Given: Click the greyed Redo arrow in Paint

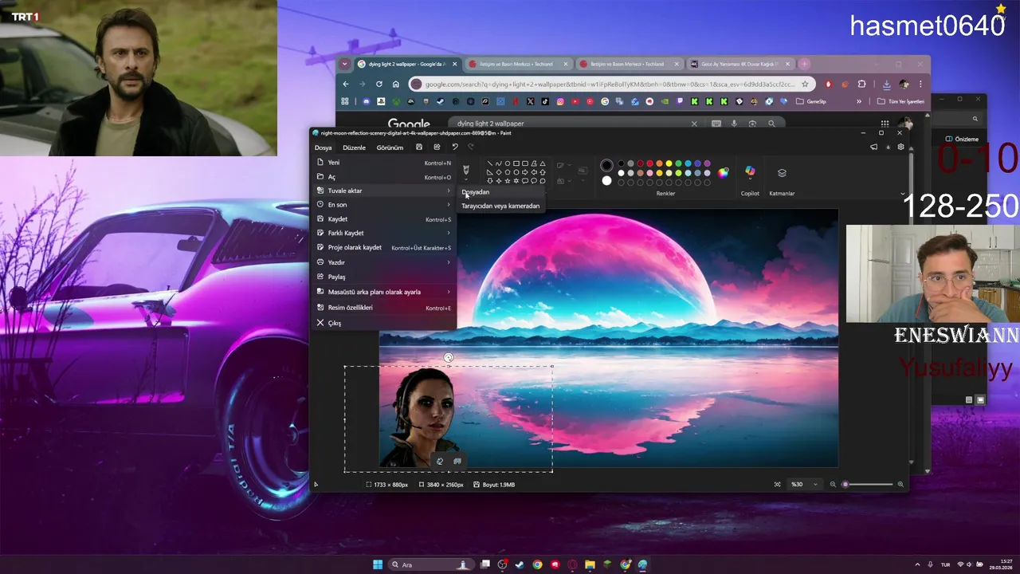Looking at the screenshot, I should tap(471, 147).
